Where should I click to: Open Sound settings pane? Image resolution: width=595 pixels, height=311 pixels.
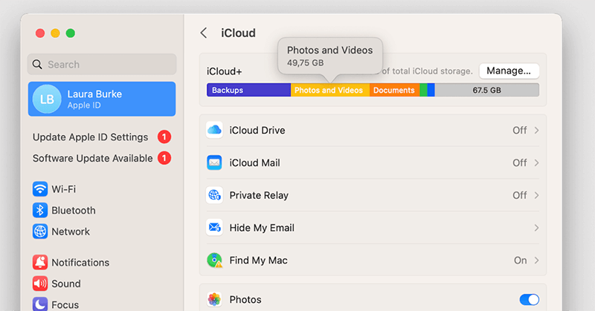point(66,284)
